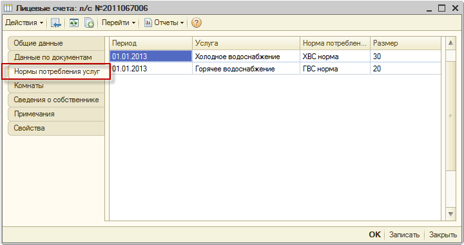464x245 pixels.
Task: Click the OK button
Action: pos(374,235)
